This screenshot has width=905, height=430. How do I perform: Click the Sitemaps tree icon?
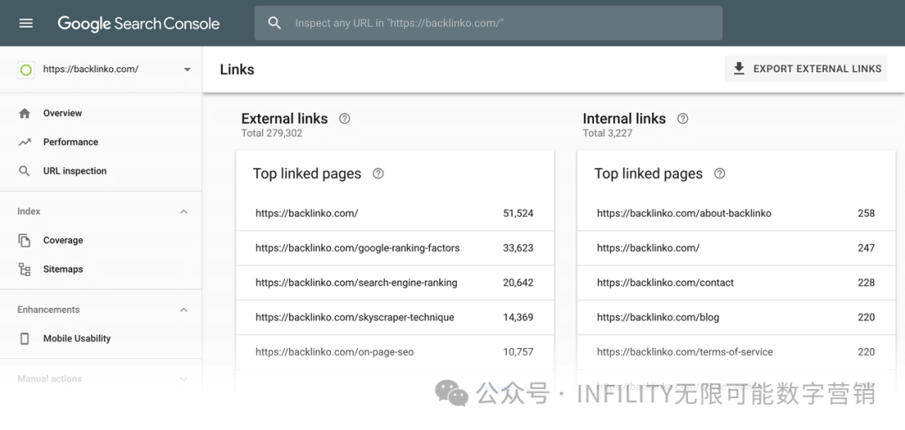tap(24, 269)
